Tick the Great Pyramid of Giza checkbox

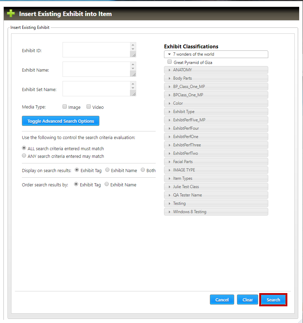pos(170,62)
